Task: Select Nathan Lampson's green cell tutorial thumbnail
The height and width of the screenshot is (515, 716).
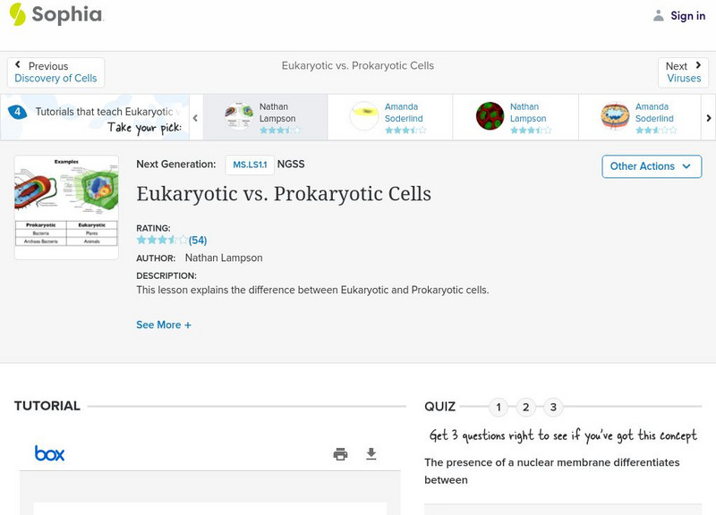Action: tap(490, 116)
